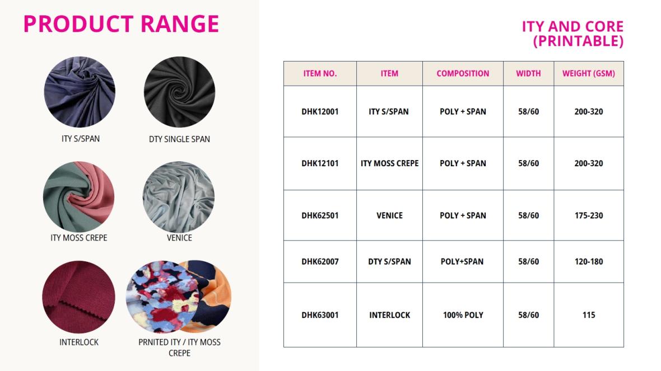Click the grey Venice fabric image

(x=179, y=196)
